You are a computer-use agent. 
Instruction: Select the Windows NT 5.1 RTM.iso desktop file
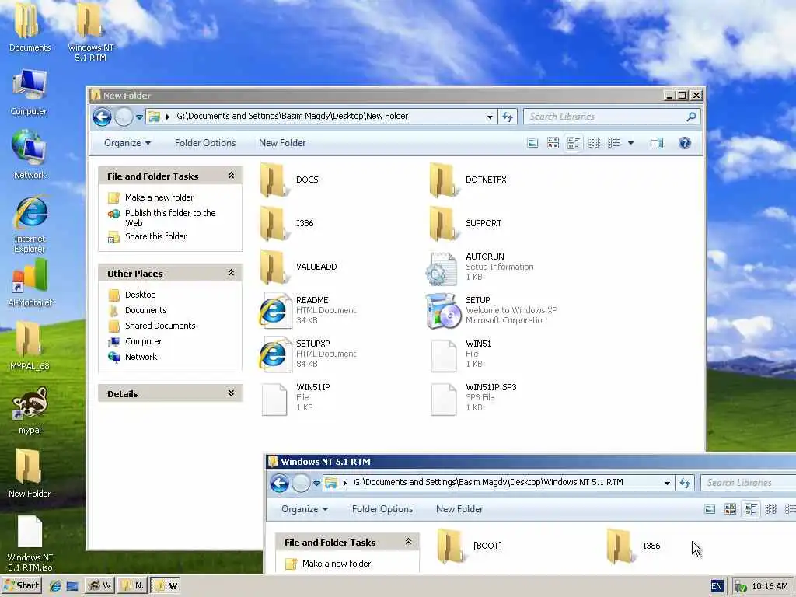[x=30, y=543]
